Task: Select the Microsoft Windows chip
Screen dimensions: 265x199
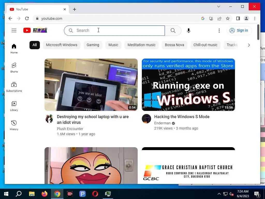Action: (62, 45)
